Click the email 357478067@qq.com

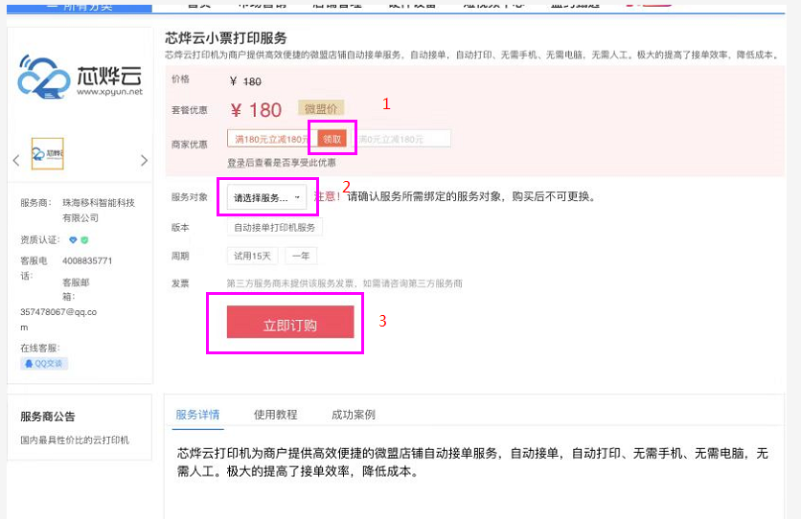(58, 320)
